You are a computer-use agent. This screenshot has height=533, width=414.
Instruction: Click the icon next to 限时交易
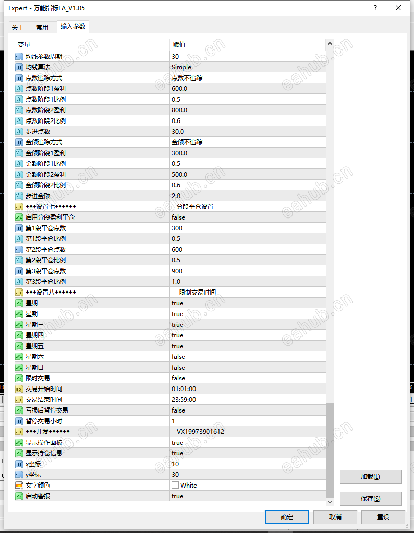click(x=19, y=378)
